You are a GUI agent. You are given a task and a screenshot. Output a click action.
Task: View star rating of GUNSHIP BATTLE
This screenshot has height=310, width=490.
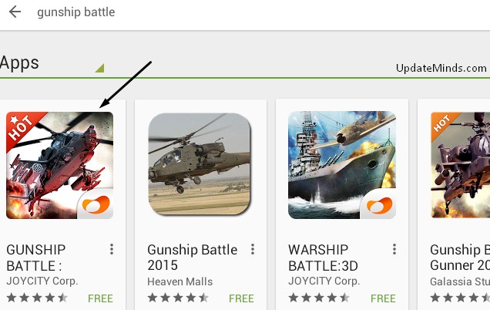click(x=37, y=298)
